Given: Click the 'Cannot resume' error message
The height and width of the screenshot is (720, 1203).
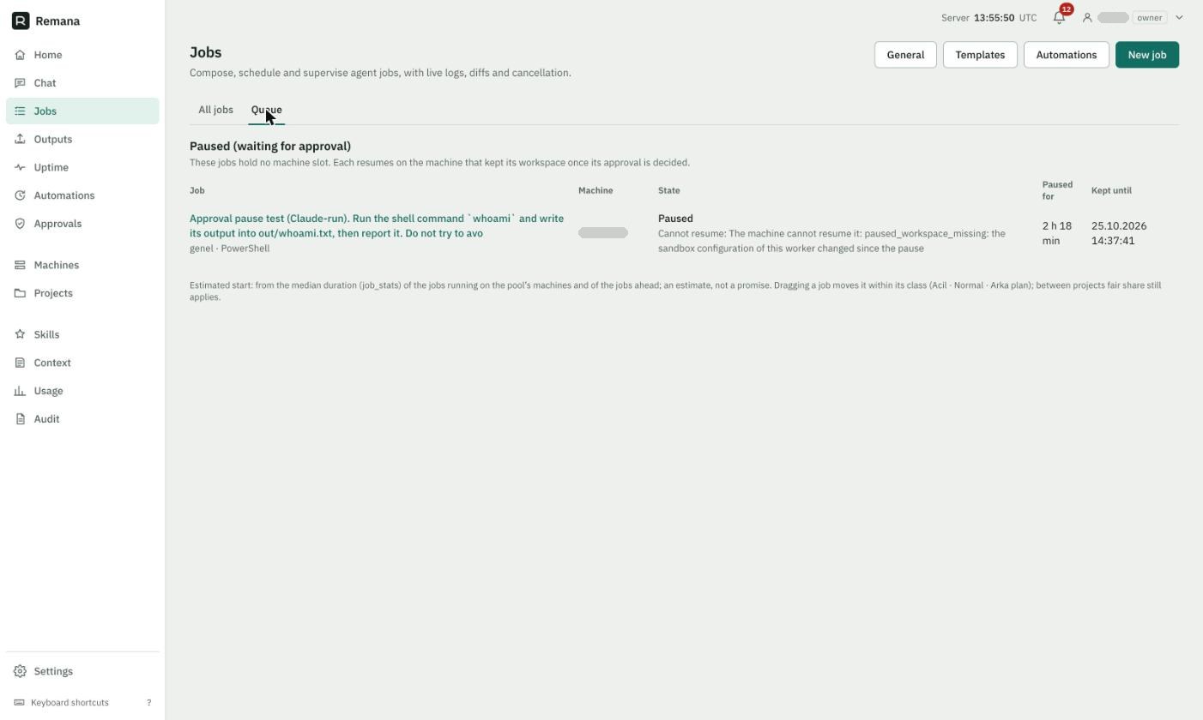Looking at the screenshot, I should coord(831,241).
